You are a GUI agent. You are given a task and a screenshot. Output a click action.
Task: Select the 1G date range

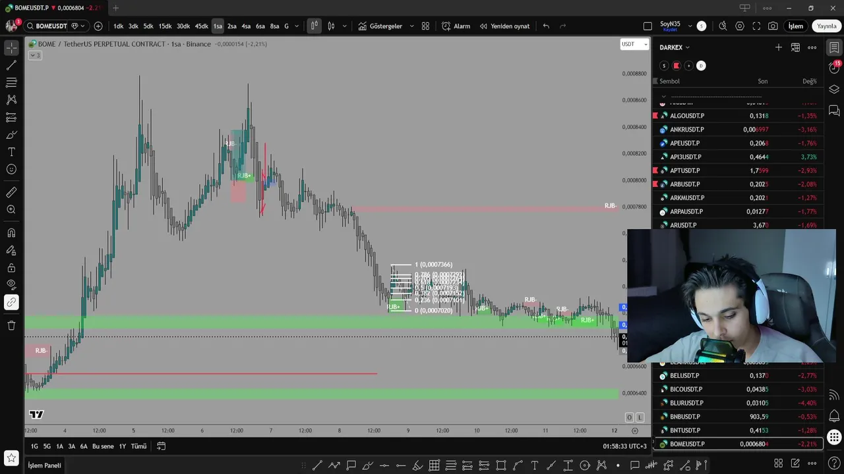point(34,446)
